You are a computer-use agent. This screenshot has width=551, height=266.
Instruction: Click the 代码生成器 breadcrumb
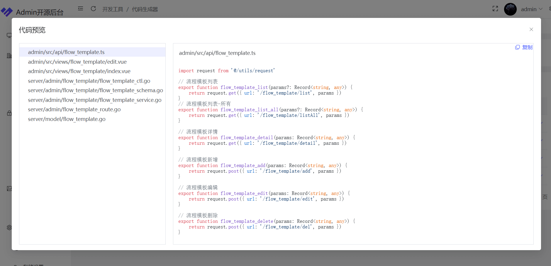(x=145, y=9)
